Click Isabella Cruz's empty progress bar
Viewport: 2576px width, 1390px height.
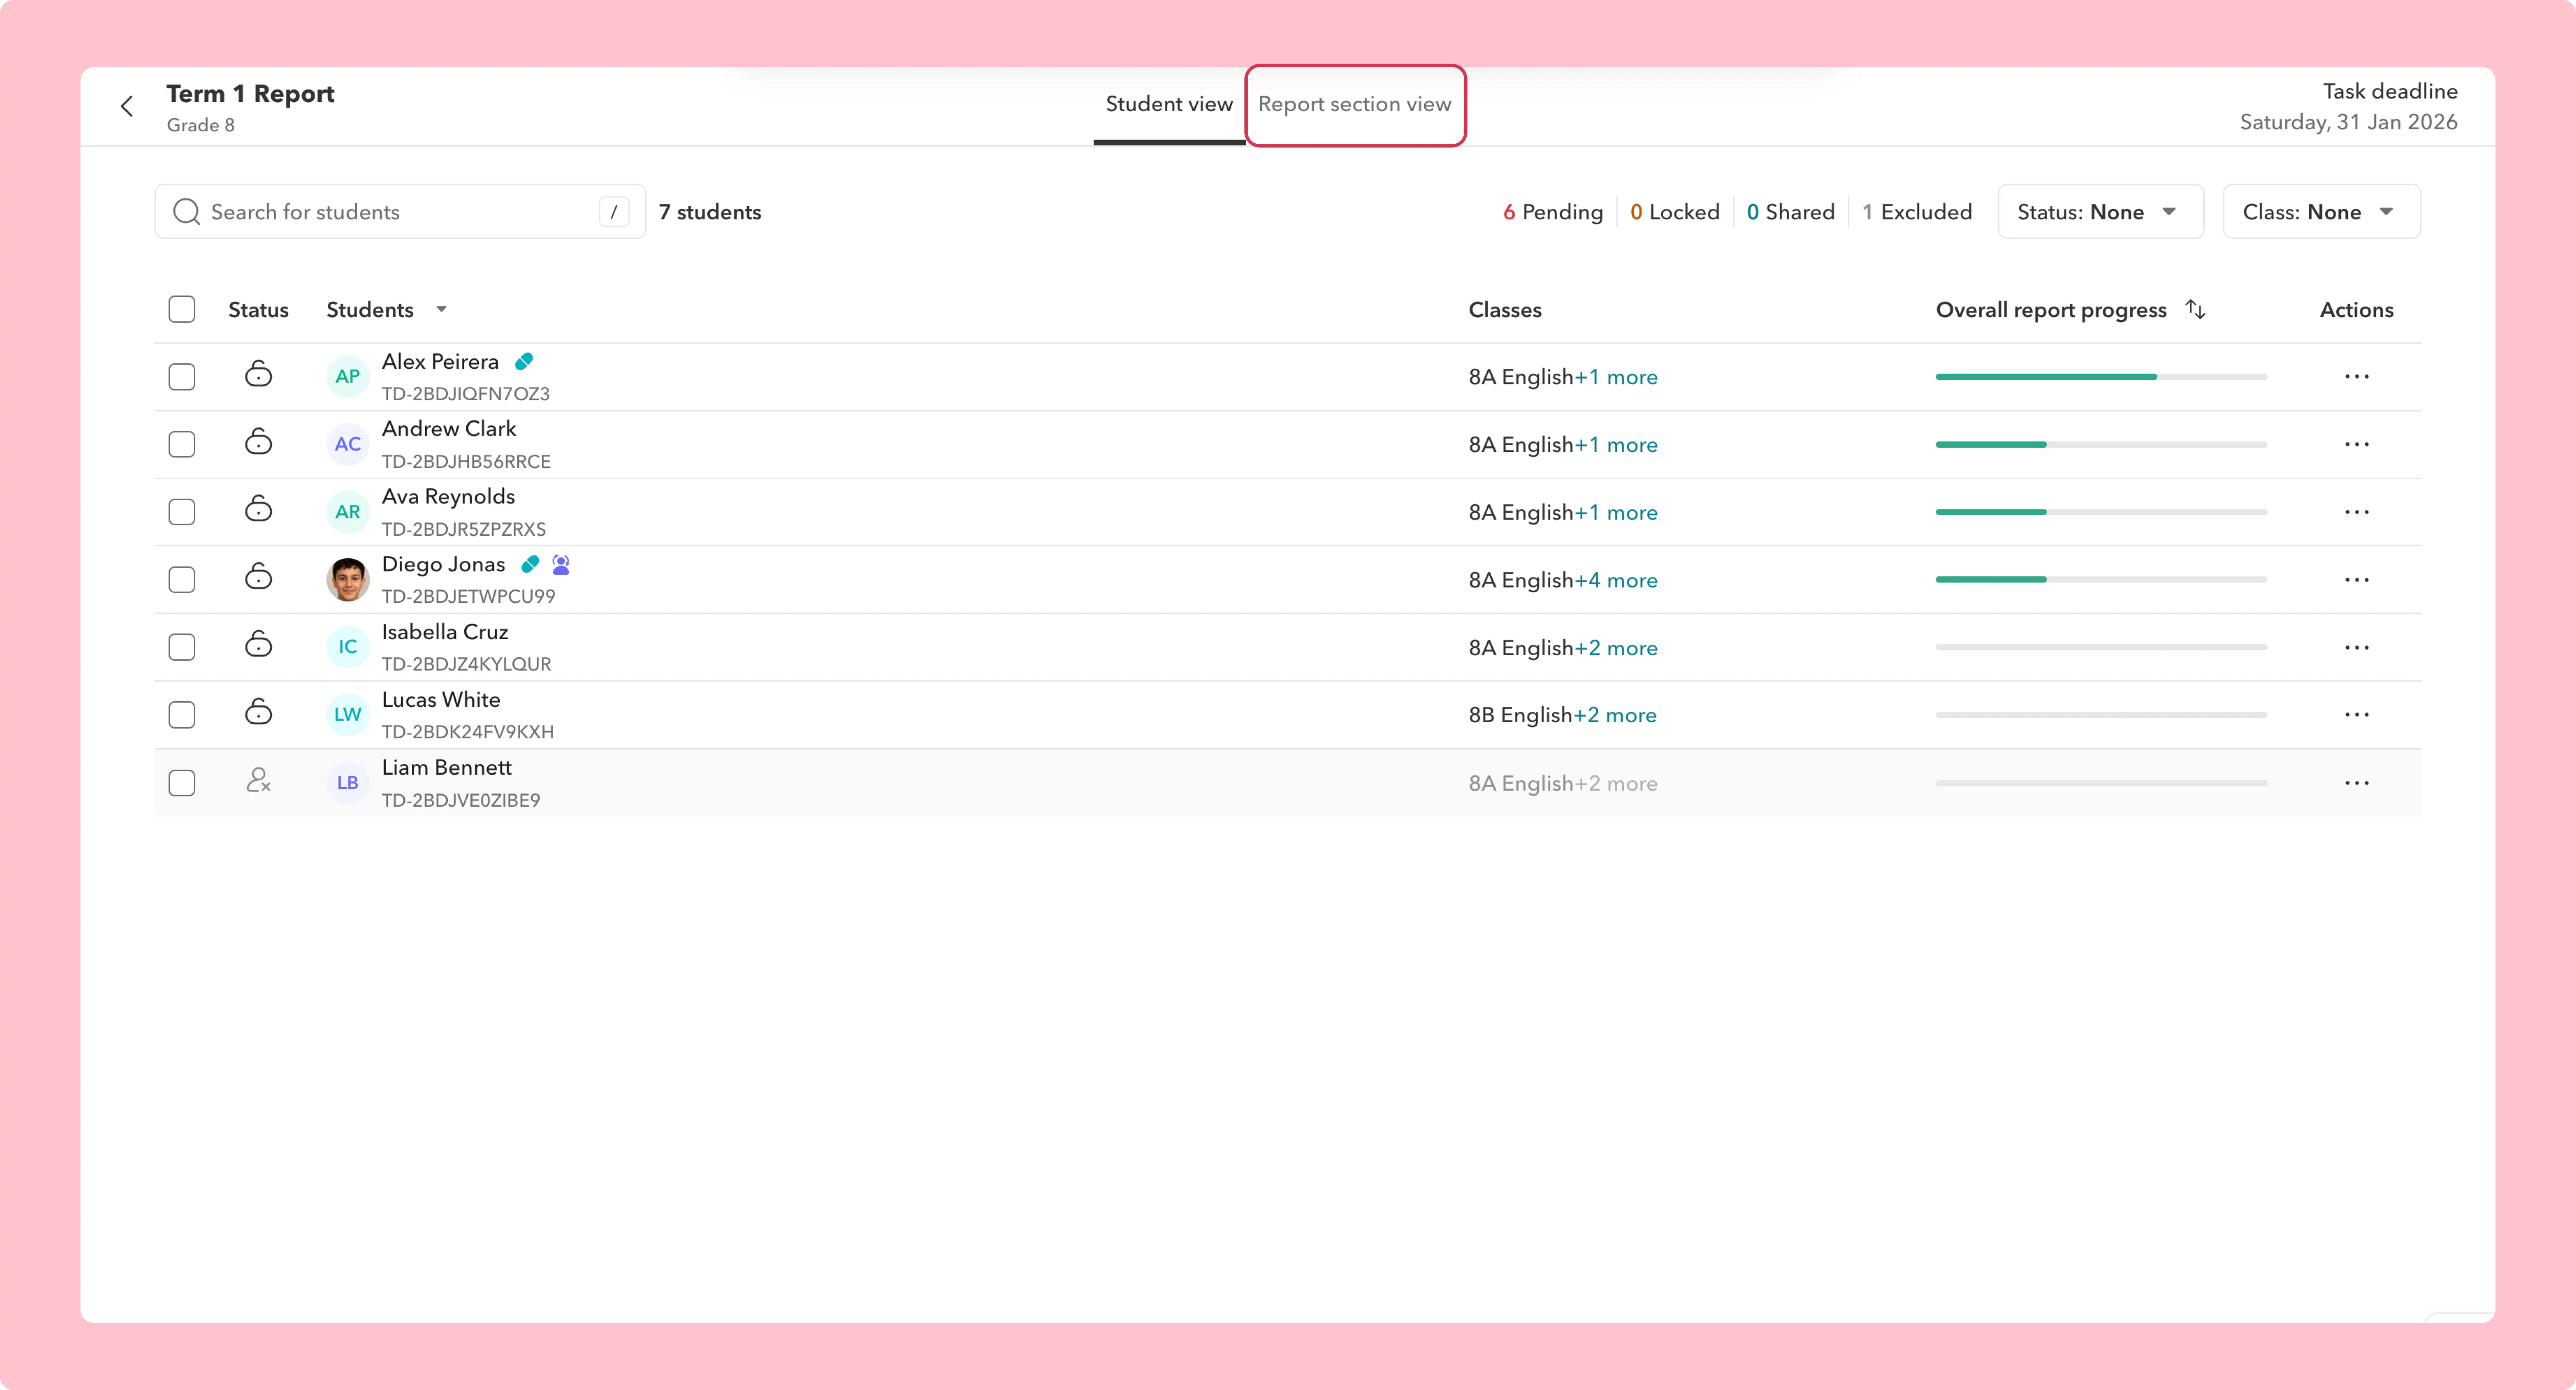[x=2101, y=647]
